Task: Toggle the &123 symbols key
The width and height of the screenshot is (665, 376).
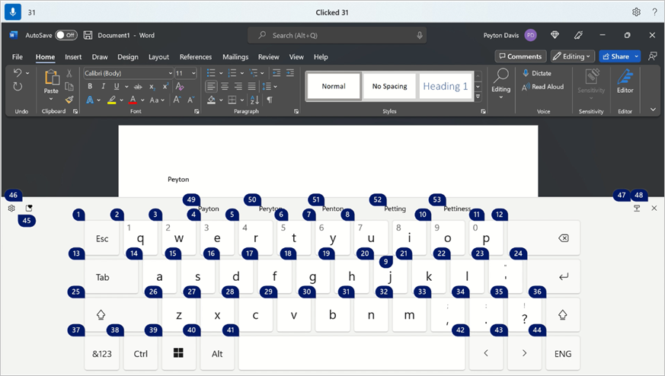Action: (x=102, y=354)
